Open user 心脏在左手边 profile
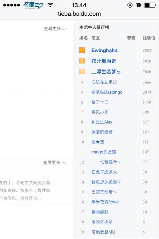 tap(104, 82)
